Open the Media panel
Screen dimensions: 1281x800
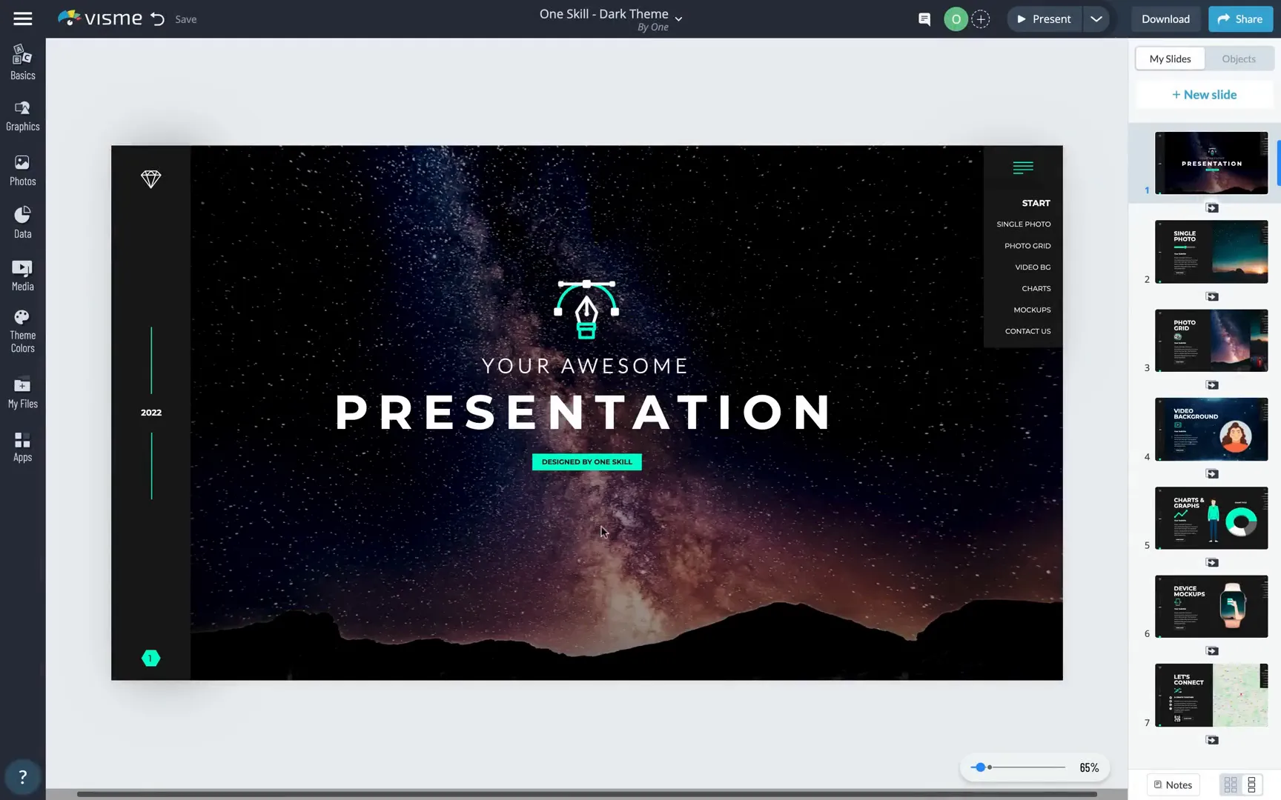(x=22, y=275)
